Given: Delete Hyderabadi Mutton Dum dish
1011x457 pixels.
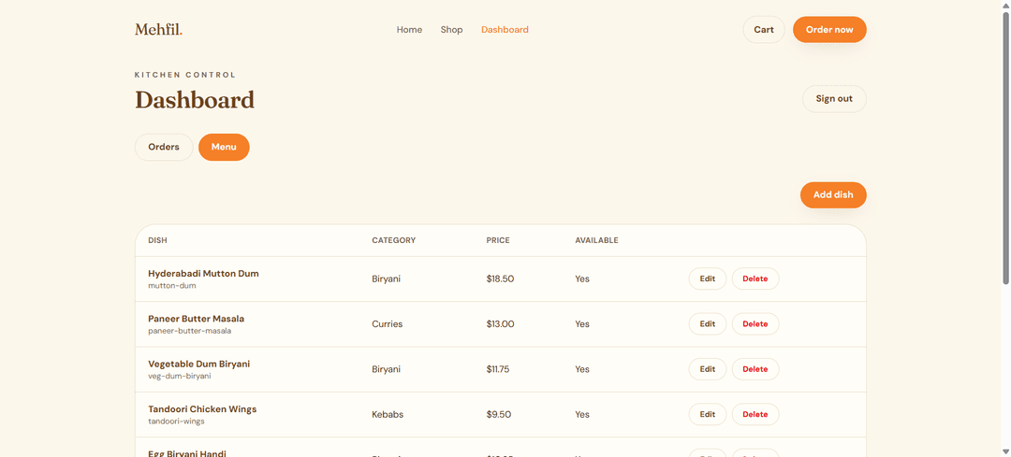Looking at the screenshot, I should 755,278.
